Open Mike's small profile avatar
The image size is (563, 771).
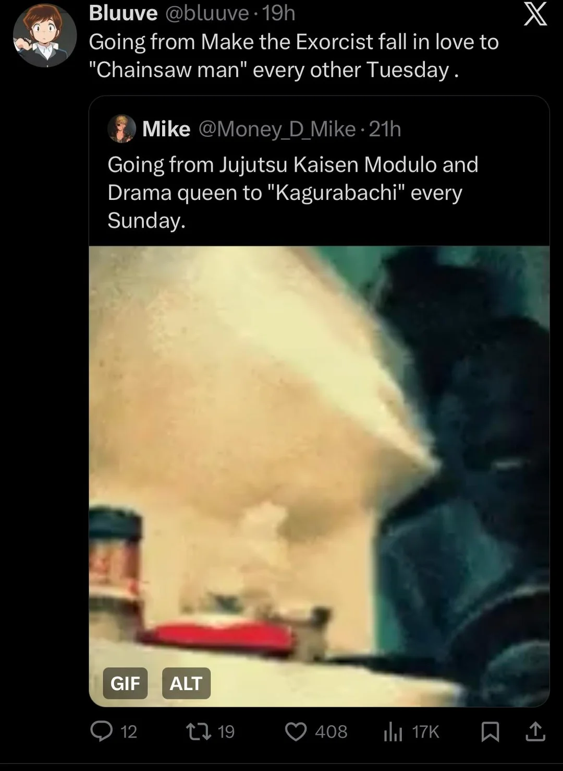click(122, 128)
